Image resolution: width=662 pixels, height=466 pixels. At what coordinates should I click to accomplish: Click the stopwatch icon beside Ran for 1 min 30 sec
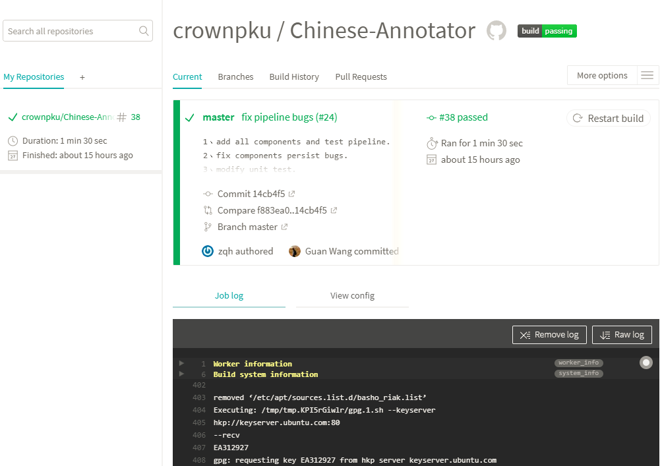[x=432, y=144]
